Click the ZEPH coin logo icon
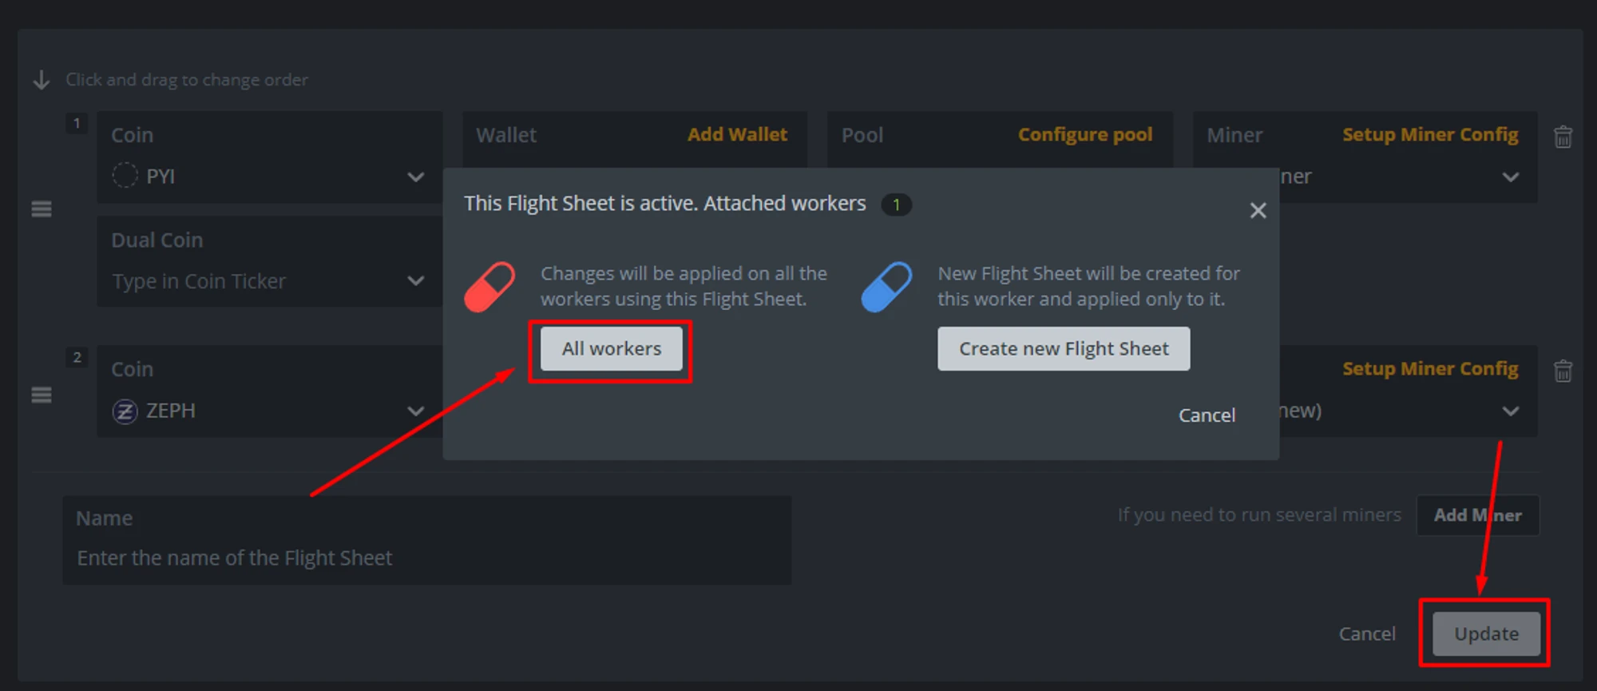 click(x=125, y=411)
